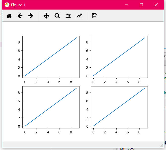Click the Figure 1 title text
Viewport: 166px width, 150px height.
(18, 5)
